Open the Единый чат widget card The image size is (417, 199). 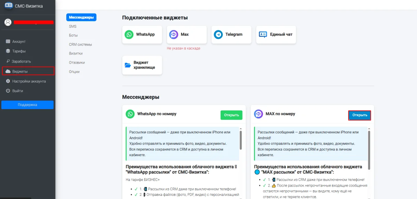(x=276, y=34)
